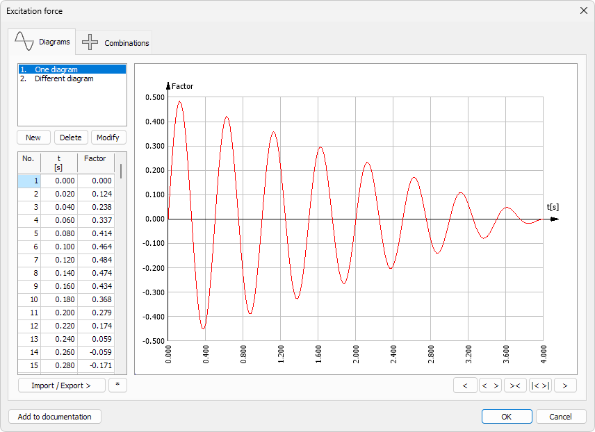595x432 pixels.
Task: Pan the chart right with '>' button
Action: pyautogui.click(x=564, y=385)
